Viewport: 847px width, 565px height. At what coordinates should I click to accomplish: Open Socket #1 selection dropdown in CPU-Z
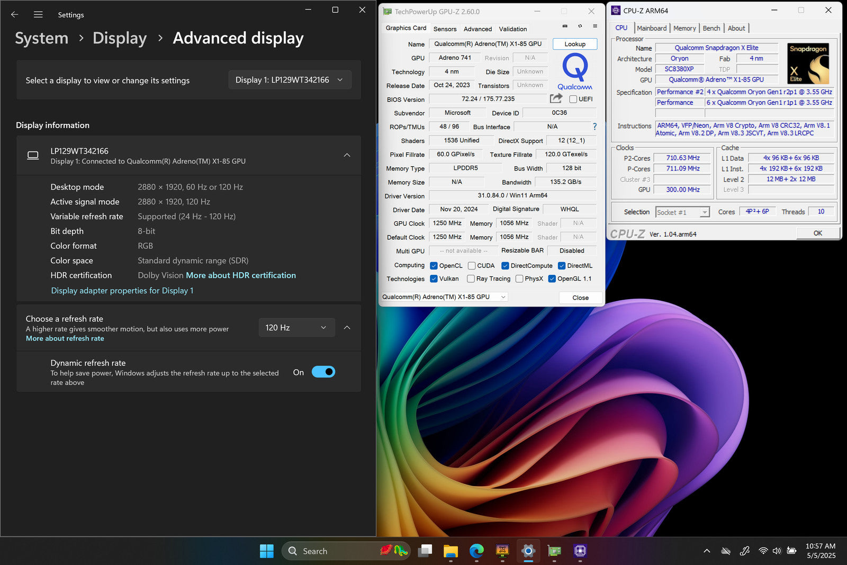(x=682, y=212)
